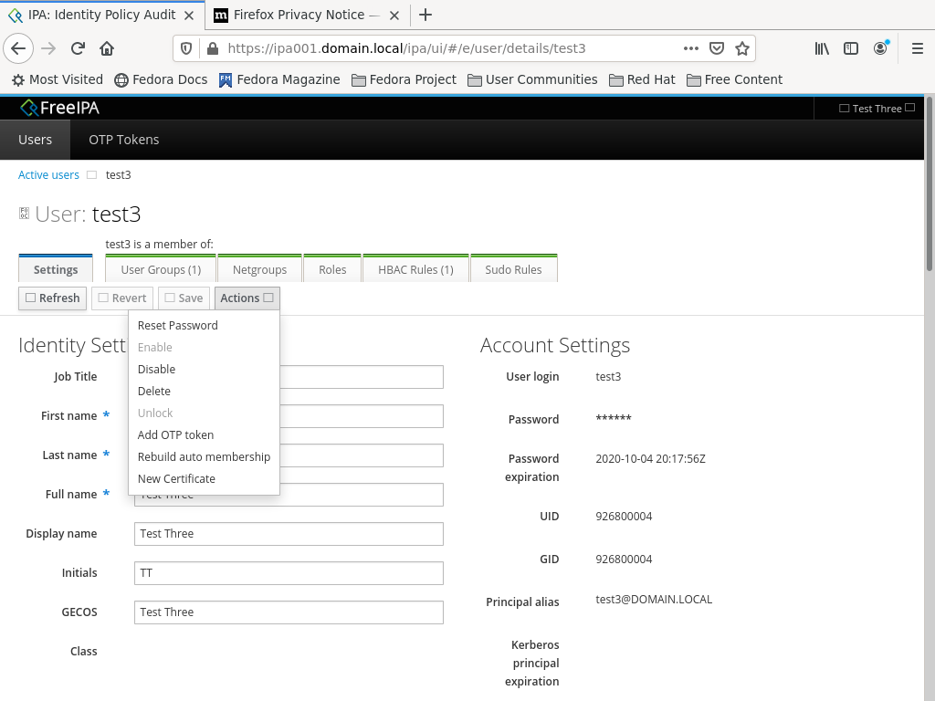Open the Netgroups tab

click(x=259, y=269)
